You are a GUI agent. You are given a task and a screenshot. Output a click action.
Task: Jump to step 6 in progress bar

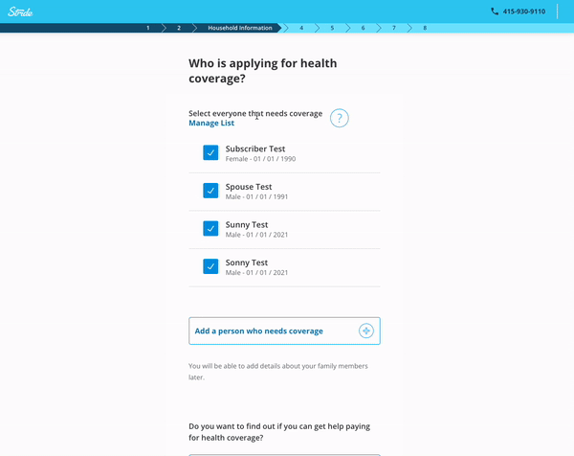point(363,28)
